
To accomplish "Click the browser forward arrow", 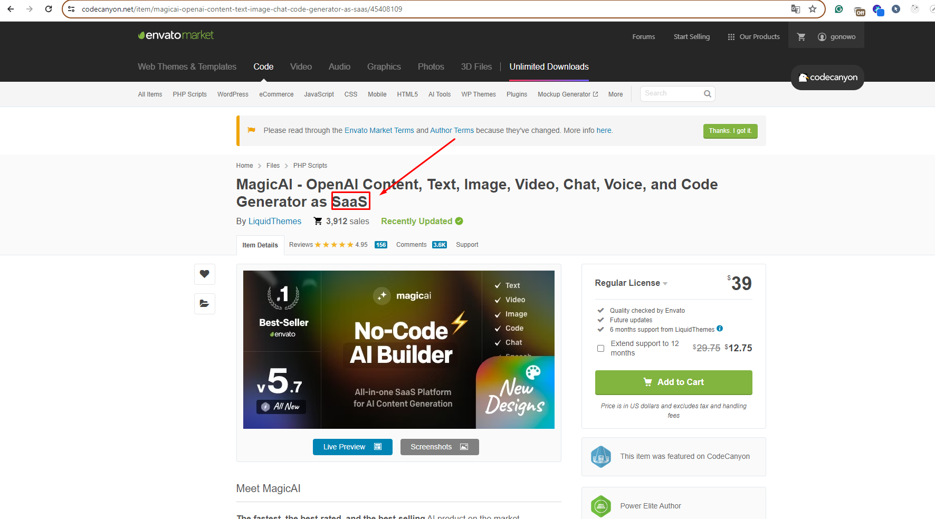I will (x=30, y=9).
